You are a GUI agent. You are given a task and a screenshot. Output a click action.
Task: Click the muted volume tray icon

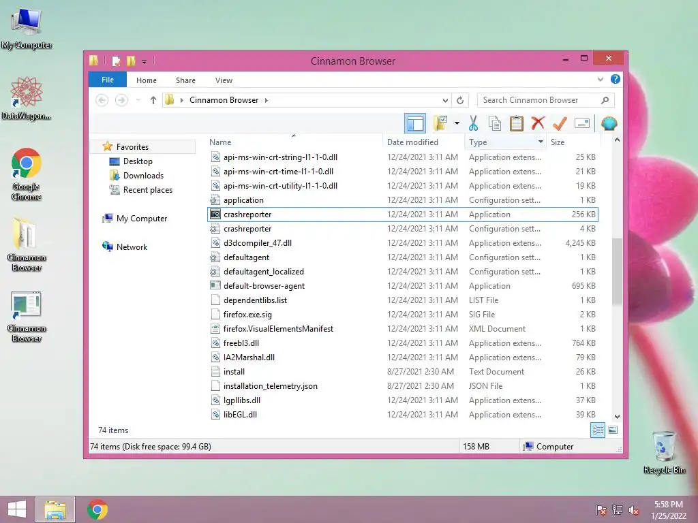[634, 510]
